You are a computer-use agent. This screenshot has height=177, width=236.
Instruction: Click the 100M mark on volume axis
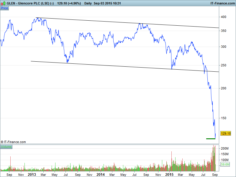click(x=225, y=160)
